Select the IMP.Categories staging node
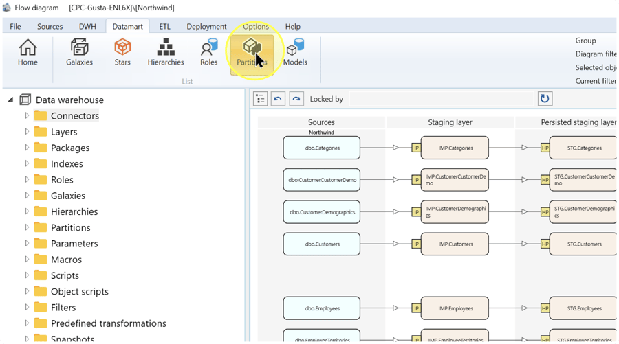Screen dimensions: 619x344 (x=455, y=148)
